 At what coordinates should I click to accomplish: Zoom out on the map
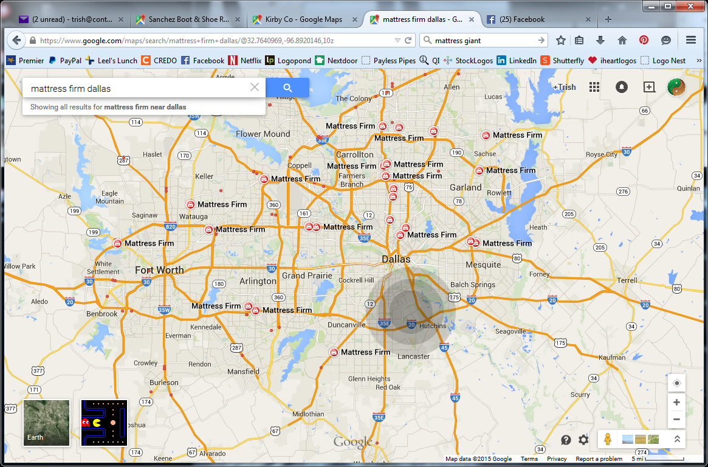point(676,419)
